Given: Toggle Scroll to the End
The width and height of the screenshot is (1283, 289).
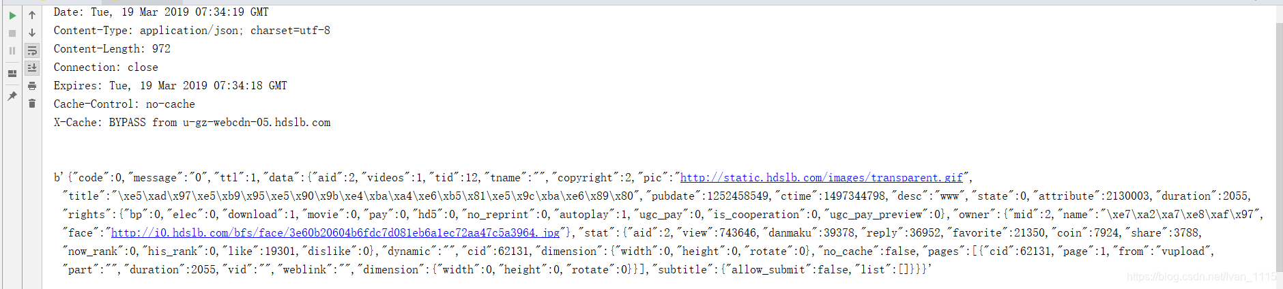Looking at the screenshot, I should 32,68.
